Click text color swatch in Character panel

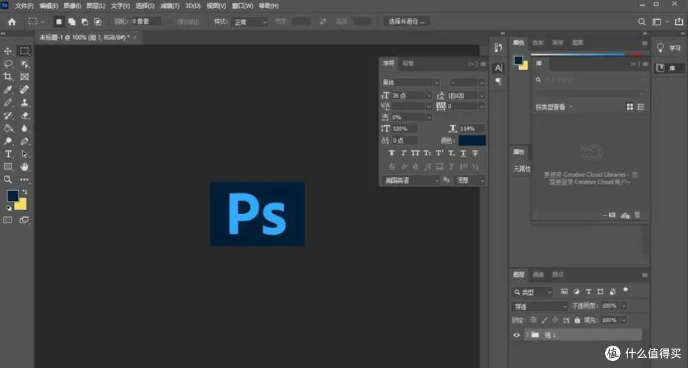(x=471, y=140)
